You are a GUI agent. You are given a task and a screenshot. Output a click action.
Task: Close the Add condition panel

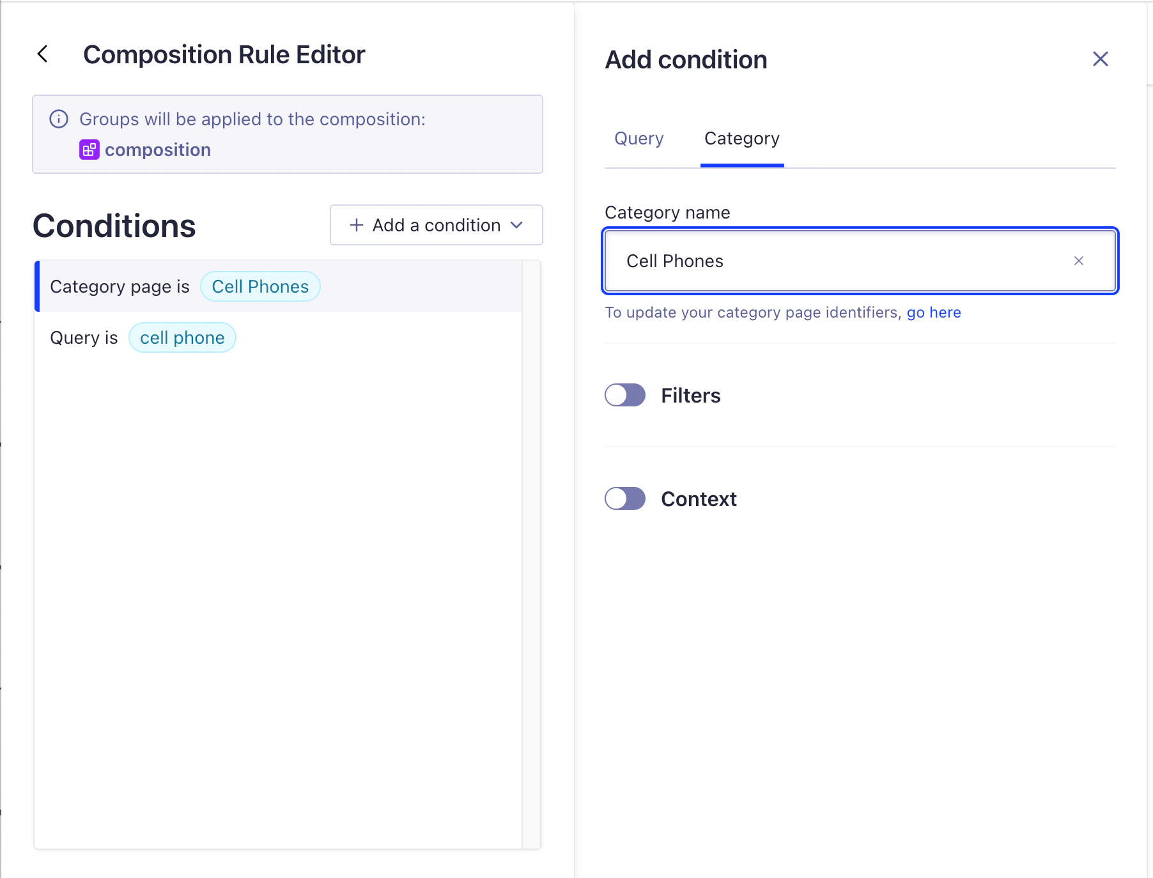coord(1101,59)
